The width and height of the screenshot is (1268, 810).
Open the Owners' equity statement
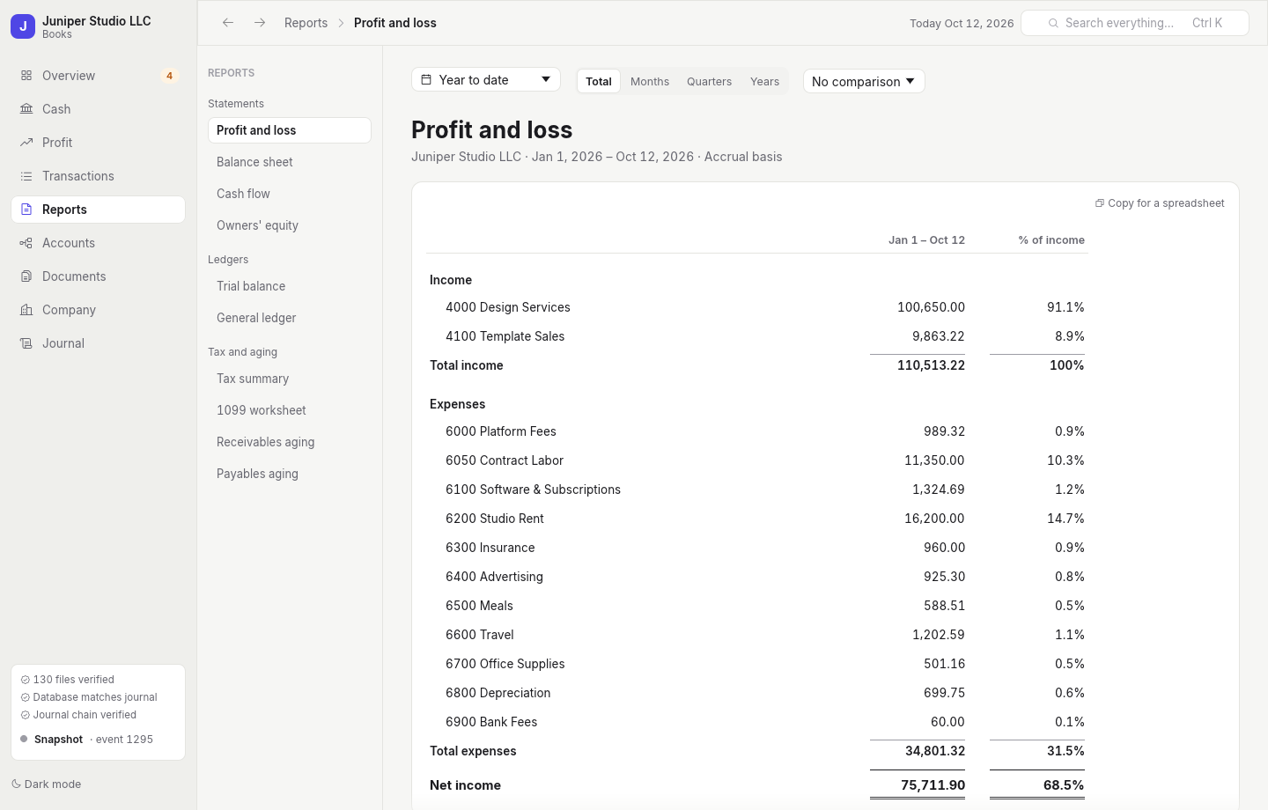pos(290,225)
